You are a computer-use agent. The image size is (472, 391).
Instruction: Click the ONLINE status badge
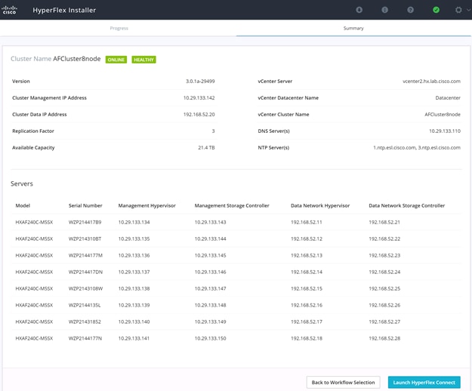[x=116, y=60]
